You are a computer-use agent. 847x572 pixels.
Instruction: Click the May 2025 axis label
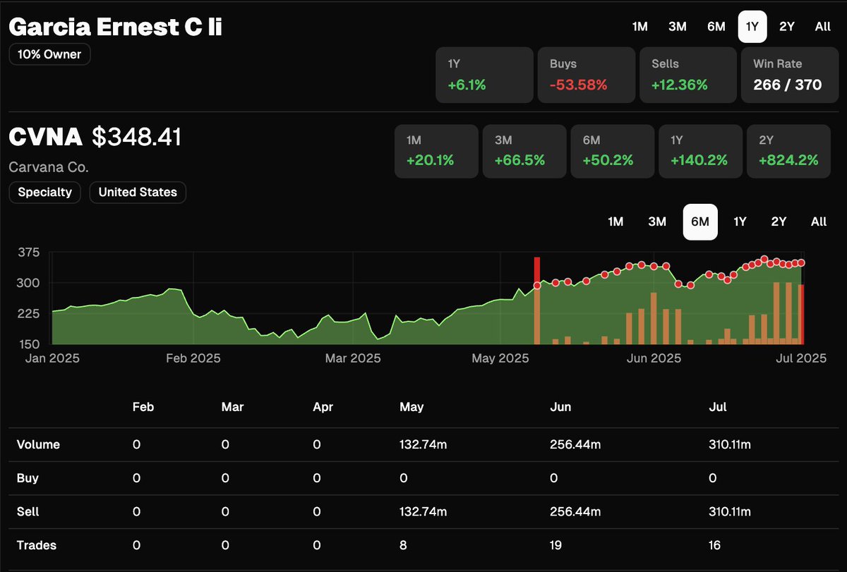point(500,358)
